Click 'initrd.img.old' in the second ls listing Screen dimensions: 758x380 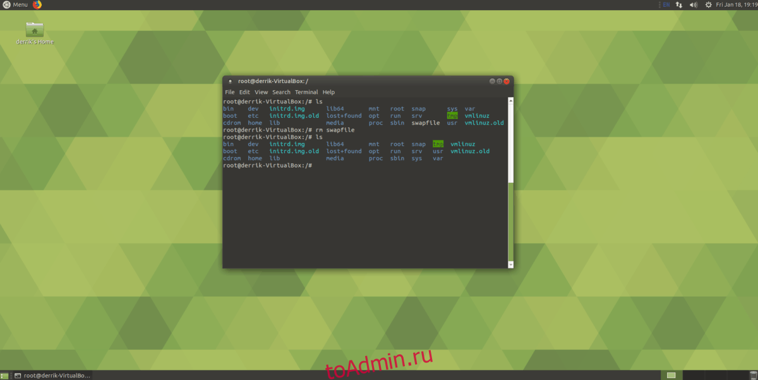[294, 151]
